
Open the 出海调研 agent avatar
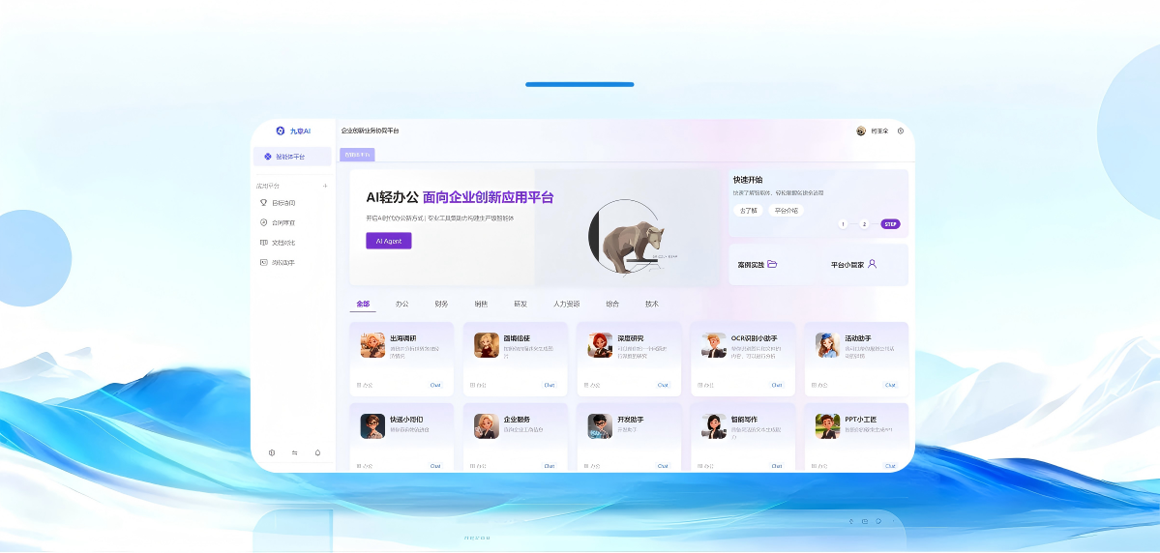tap(372, 345)
